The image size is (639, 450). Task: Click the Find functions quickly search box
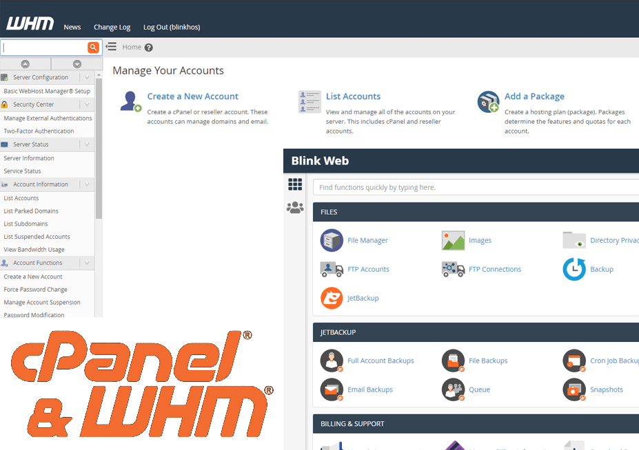pyautogui.click(x=476, y=187)
